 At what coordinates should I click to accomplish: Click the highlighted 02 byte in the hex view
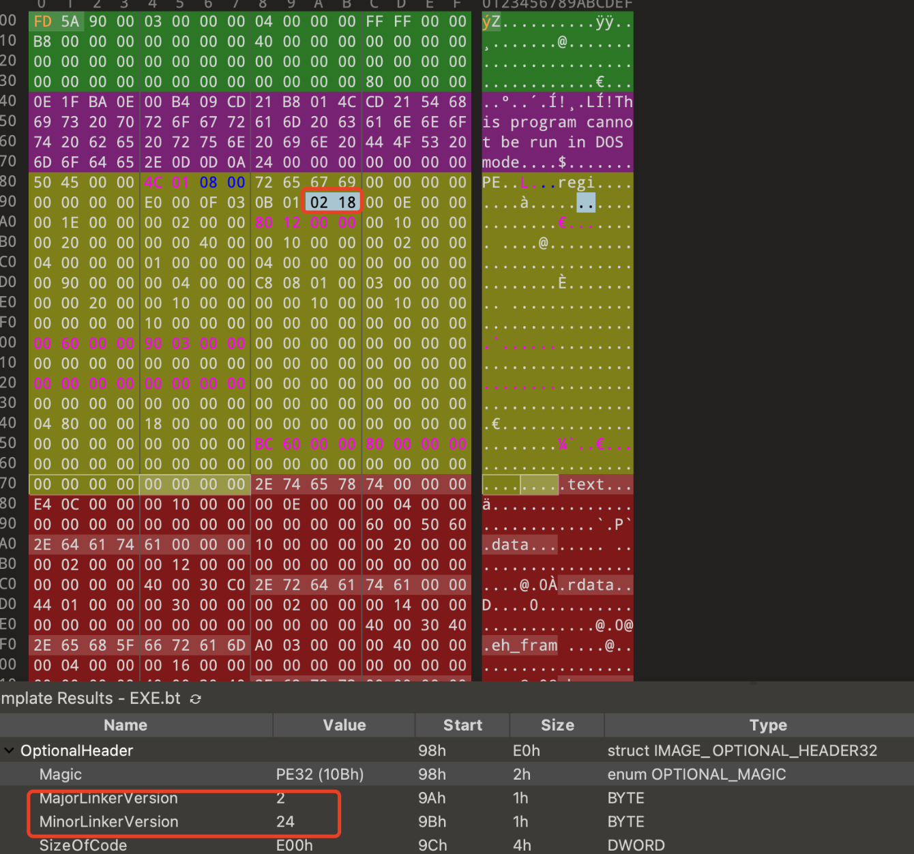click(x=319, y=203)
